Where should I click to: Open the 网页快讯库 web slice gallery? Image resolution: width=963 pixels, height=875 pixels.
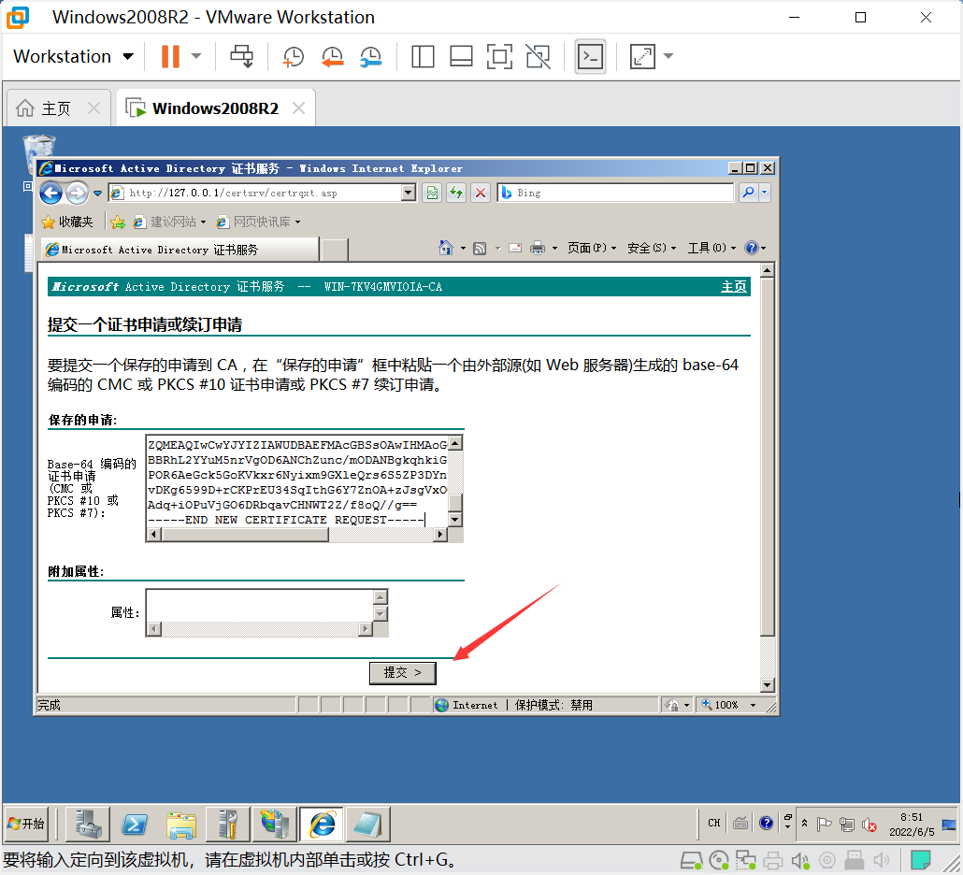[x=258, y=222]
